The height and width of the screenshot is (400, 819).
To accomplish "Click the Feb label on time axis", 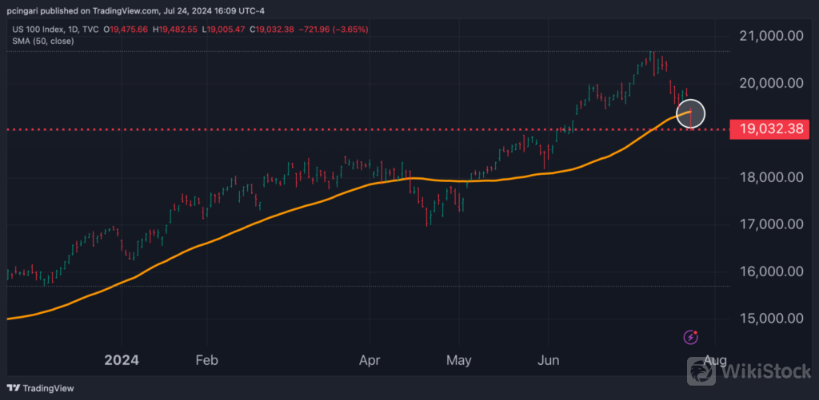I will tap(207, 360).
